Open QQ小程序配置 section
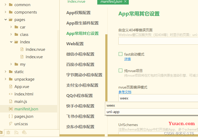The width and height of the screenshot is (198, 138). 80,96
